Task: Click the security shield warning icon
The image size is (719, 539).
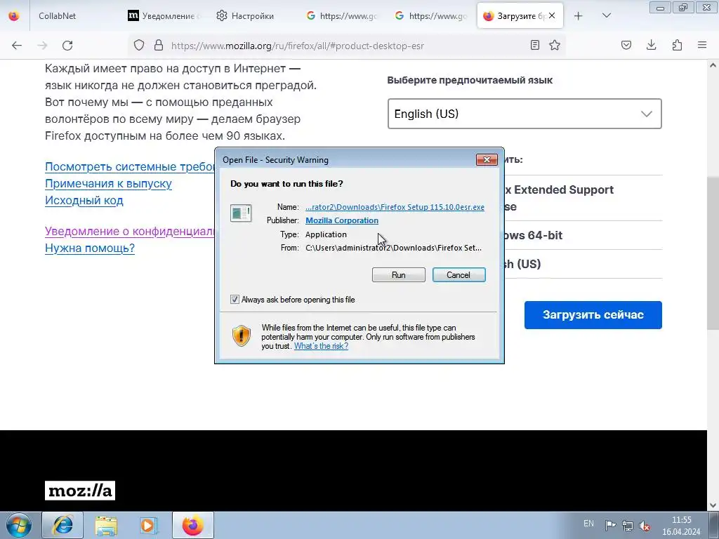Action: point(242,336)
